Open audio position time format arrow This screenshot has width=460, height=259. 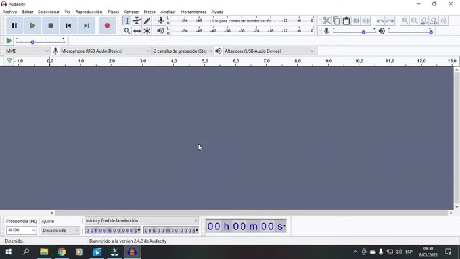[284, 226]
